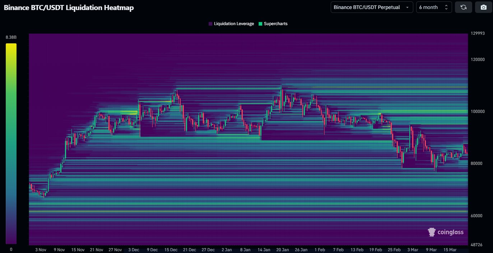Viewport: 493px width, 253px height.
Task: Click the up/down arrows beside 6 month
Action: pyautogui.click(x=446, y=7)
